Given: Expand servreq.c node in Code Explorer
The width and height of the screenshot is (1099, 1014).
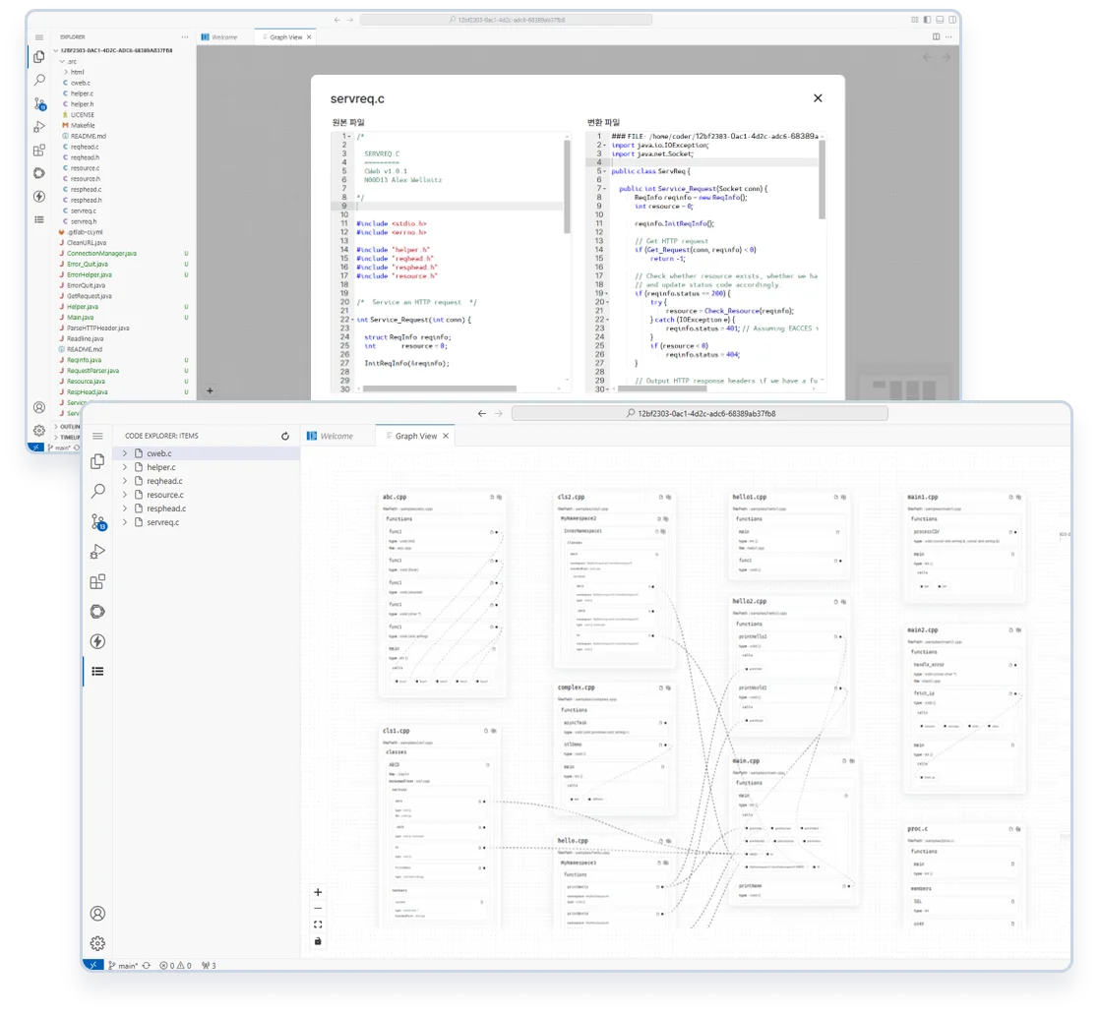Looking at the screenshot, I should point(125,522).
